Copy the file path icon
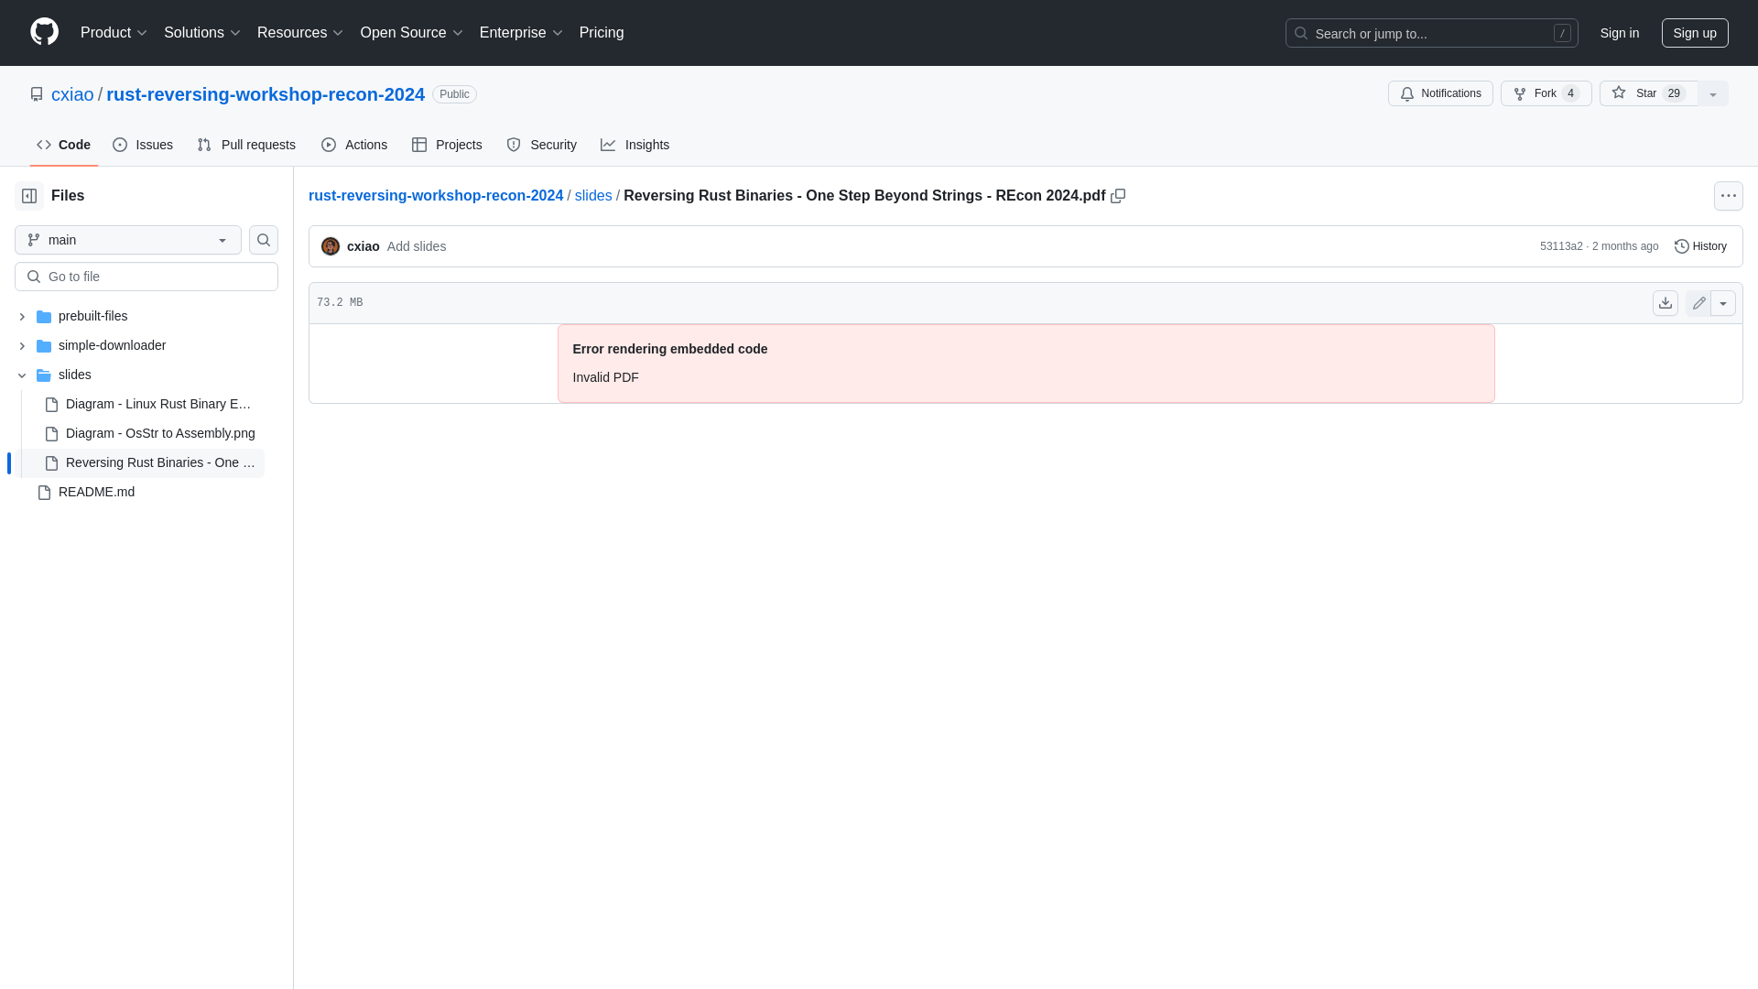The width and height of the screenshot is (1758, 989). [x=1118, y=196]
